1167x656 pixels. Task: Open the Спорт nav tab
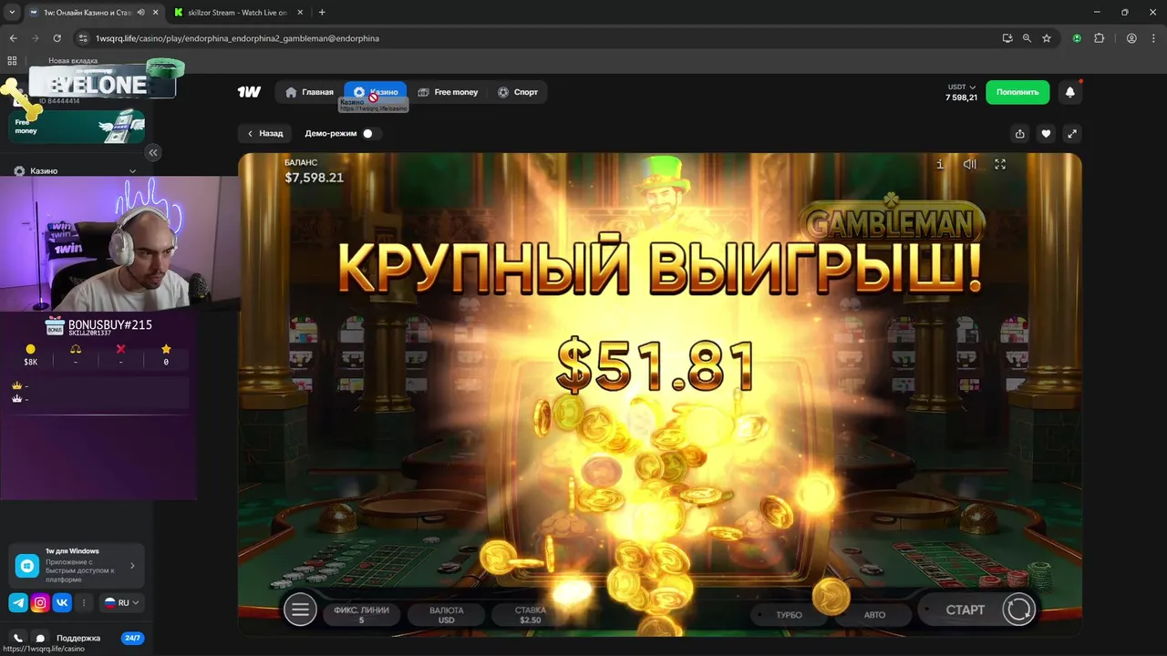(x=518, y=92)
